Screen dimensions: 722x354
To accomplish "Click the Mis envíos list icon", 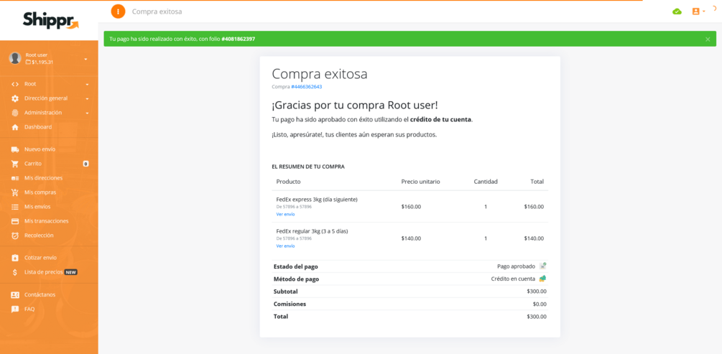I will tap(15, 207).
